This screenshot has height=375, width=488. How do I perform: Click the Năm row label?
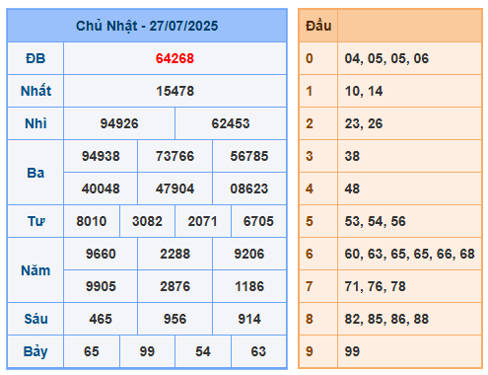tap(35, 270)
